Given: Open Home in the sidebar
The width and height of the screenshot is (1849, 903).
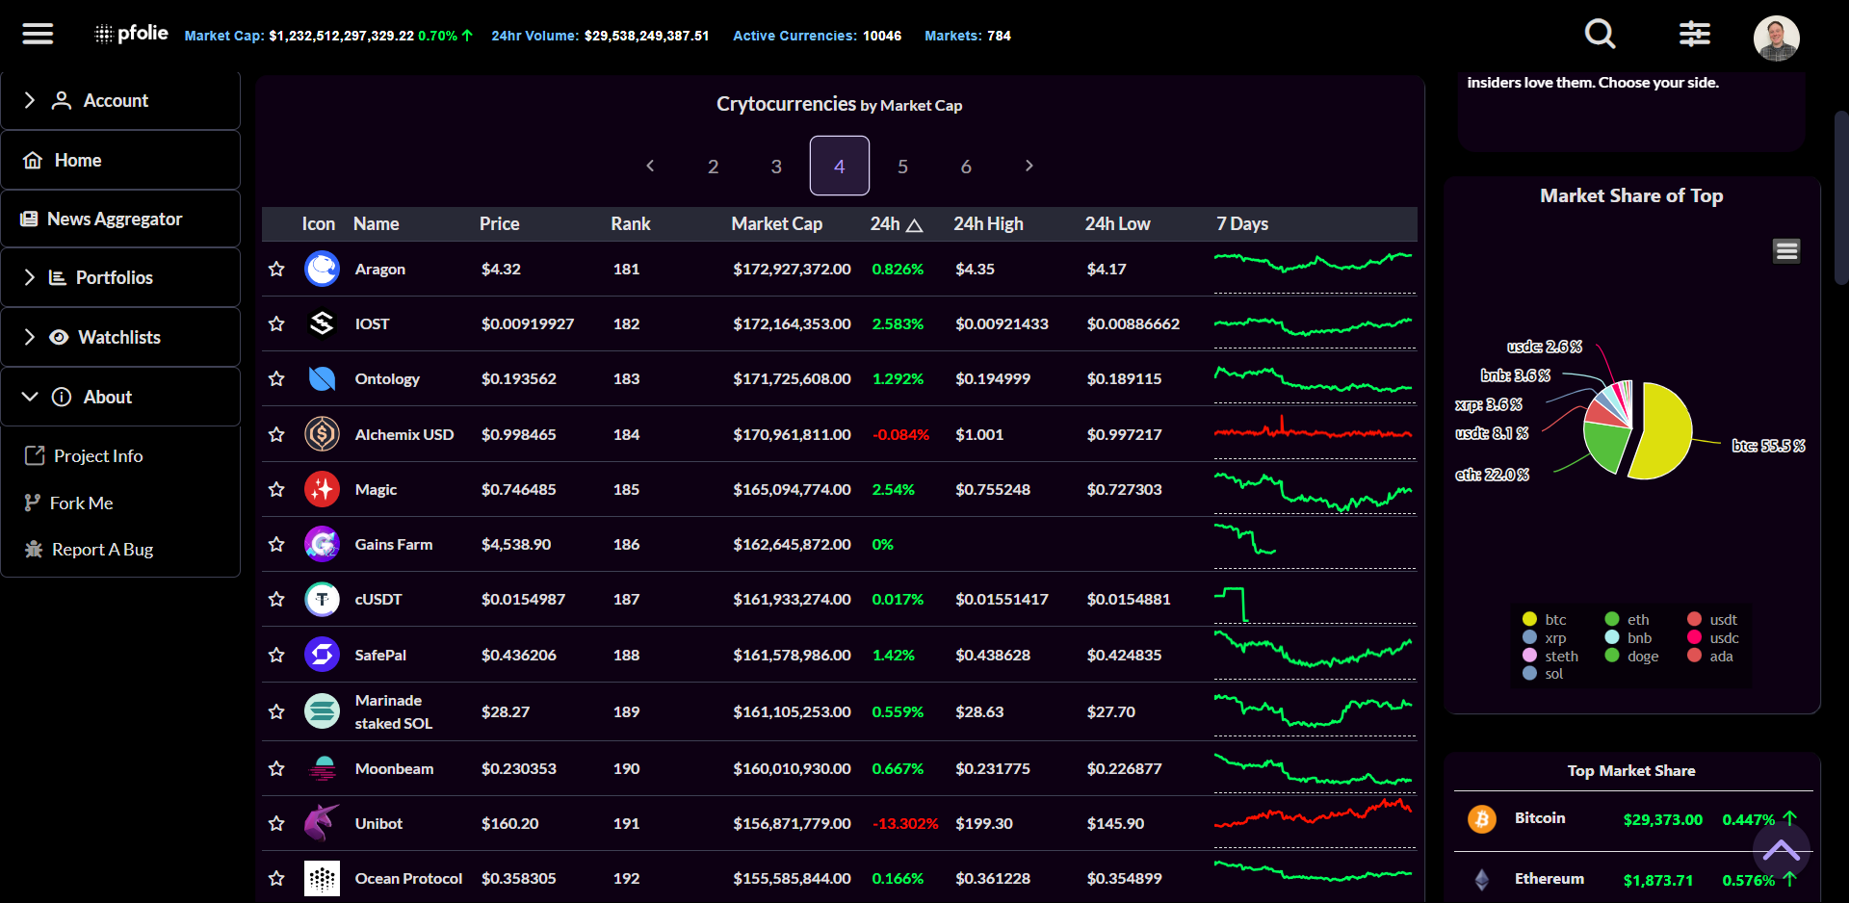Looking at the screenshot, I should click(120, 160).
